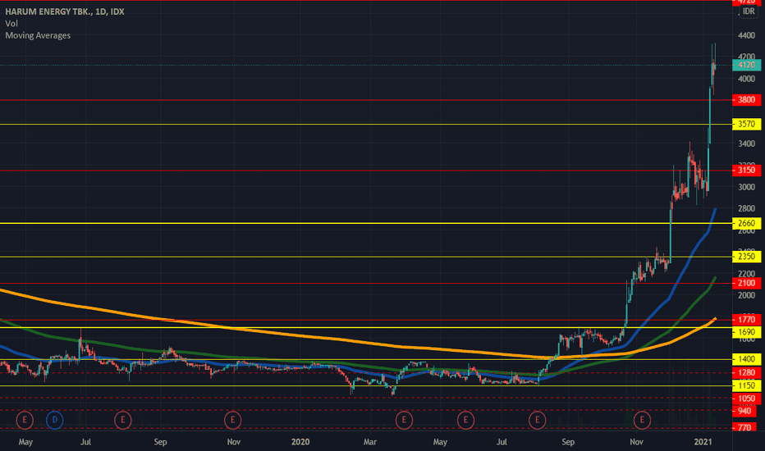
Task: Click the blue D dividend marker
Action: click(x=55, y=420)
